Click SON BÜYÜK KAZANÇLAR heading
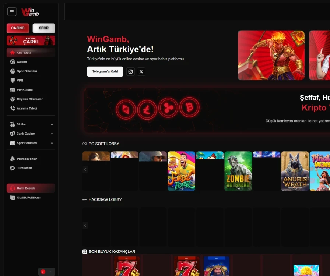Screen dimensions: 330x276 pyautogui.click(x=112, y=252)
